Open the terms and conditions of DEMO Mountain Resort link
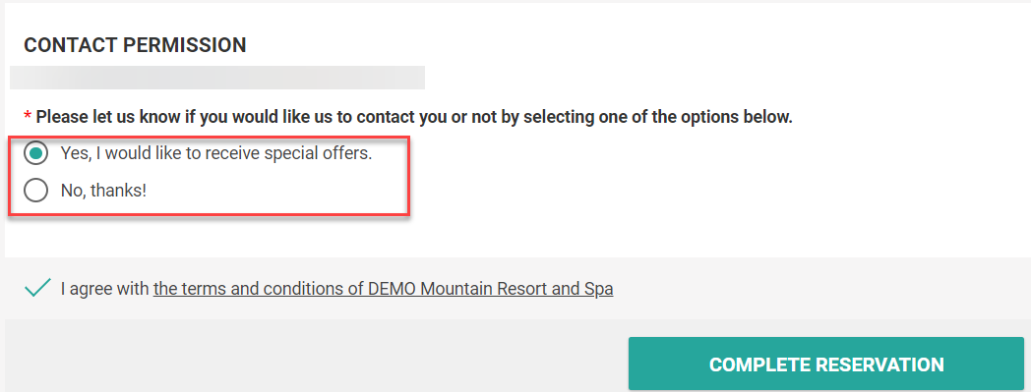Image resolution: width=1031 pixels, height=392 pixels. [x=383, y=288]
